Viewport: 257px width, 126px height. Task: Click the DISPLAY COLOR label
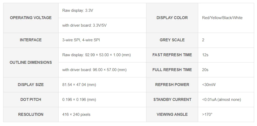(x=172, y=18)
